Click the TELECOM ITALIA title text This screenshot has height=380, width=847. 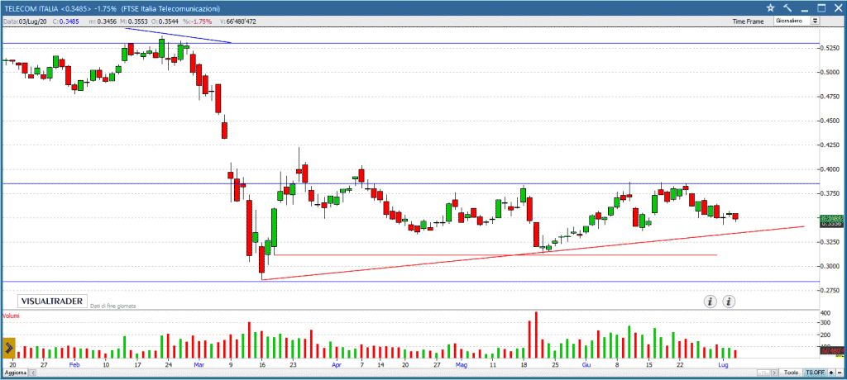click(32, 8)
